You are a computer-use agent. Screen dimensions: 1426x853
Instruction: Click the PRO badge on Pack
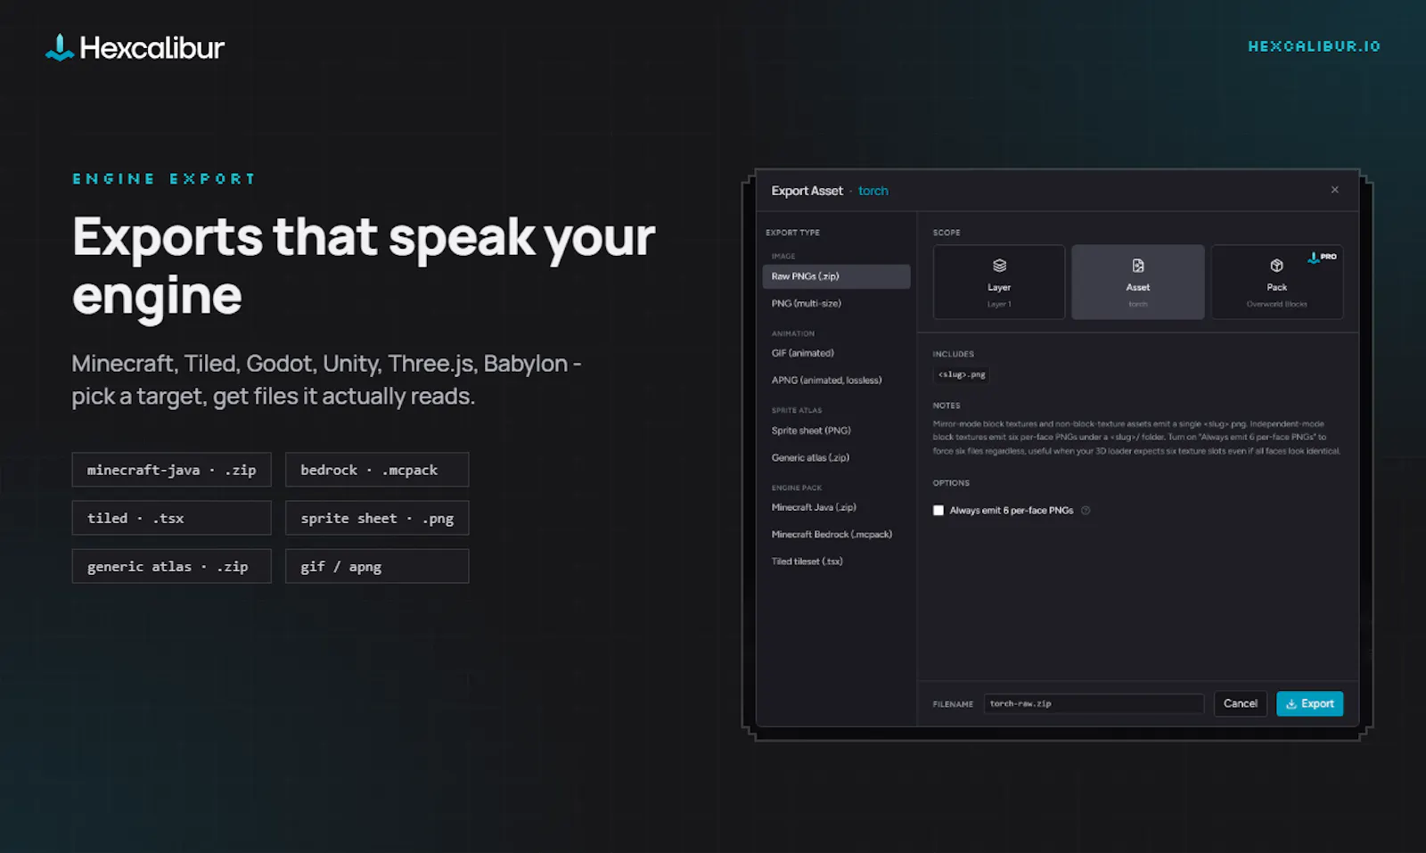click(1323, 257)
